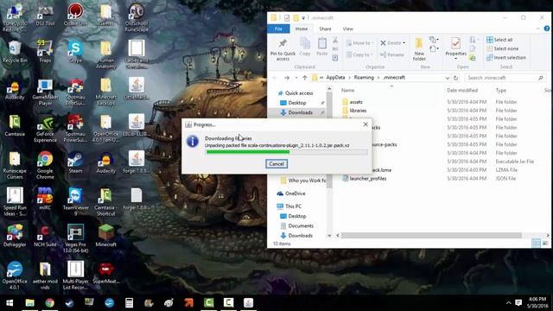Select the launcher_profiles file
The image size is (553, 311).
(365, 179)
